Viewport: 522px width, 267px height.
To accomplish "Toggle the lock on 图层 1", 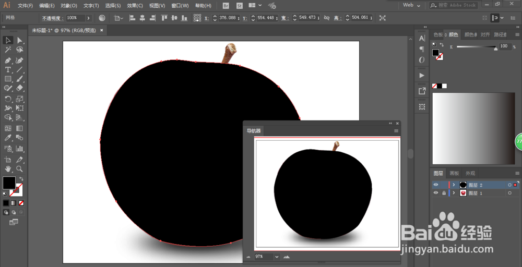I will point(444,193).
